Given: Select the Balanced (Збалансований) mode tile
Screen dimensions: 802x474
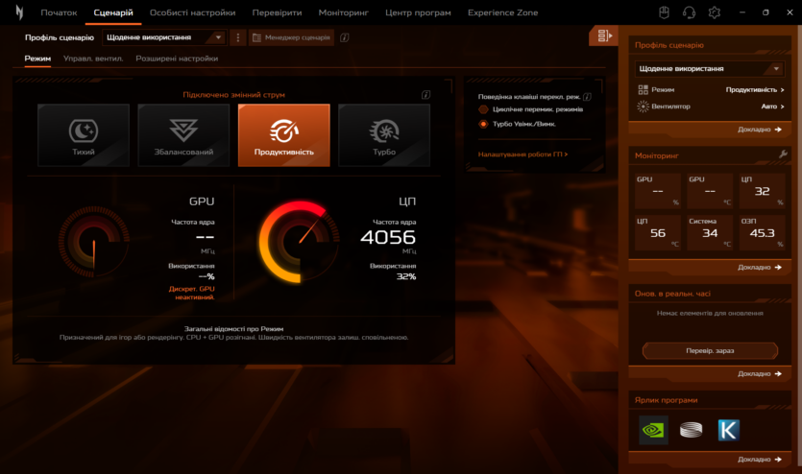Looking at the screenshot, I should 183,135.
